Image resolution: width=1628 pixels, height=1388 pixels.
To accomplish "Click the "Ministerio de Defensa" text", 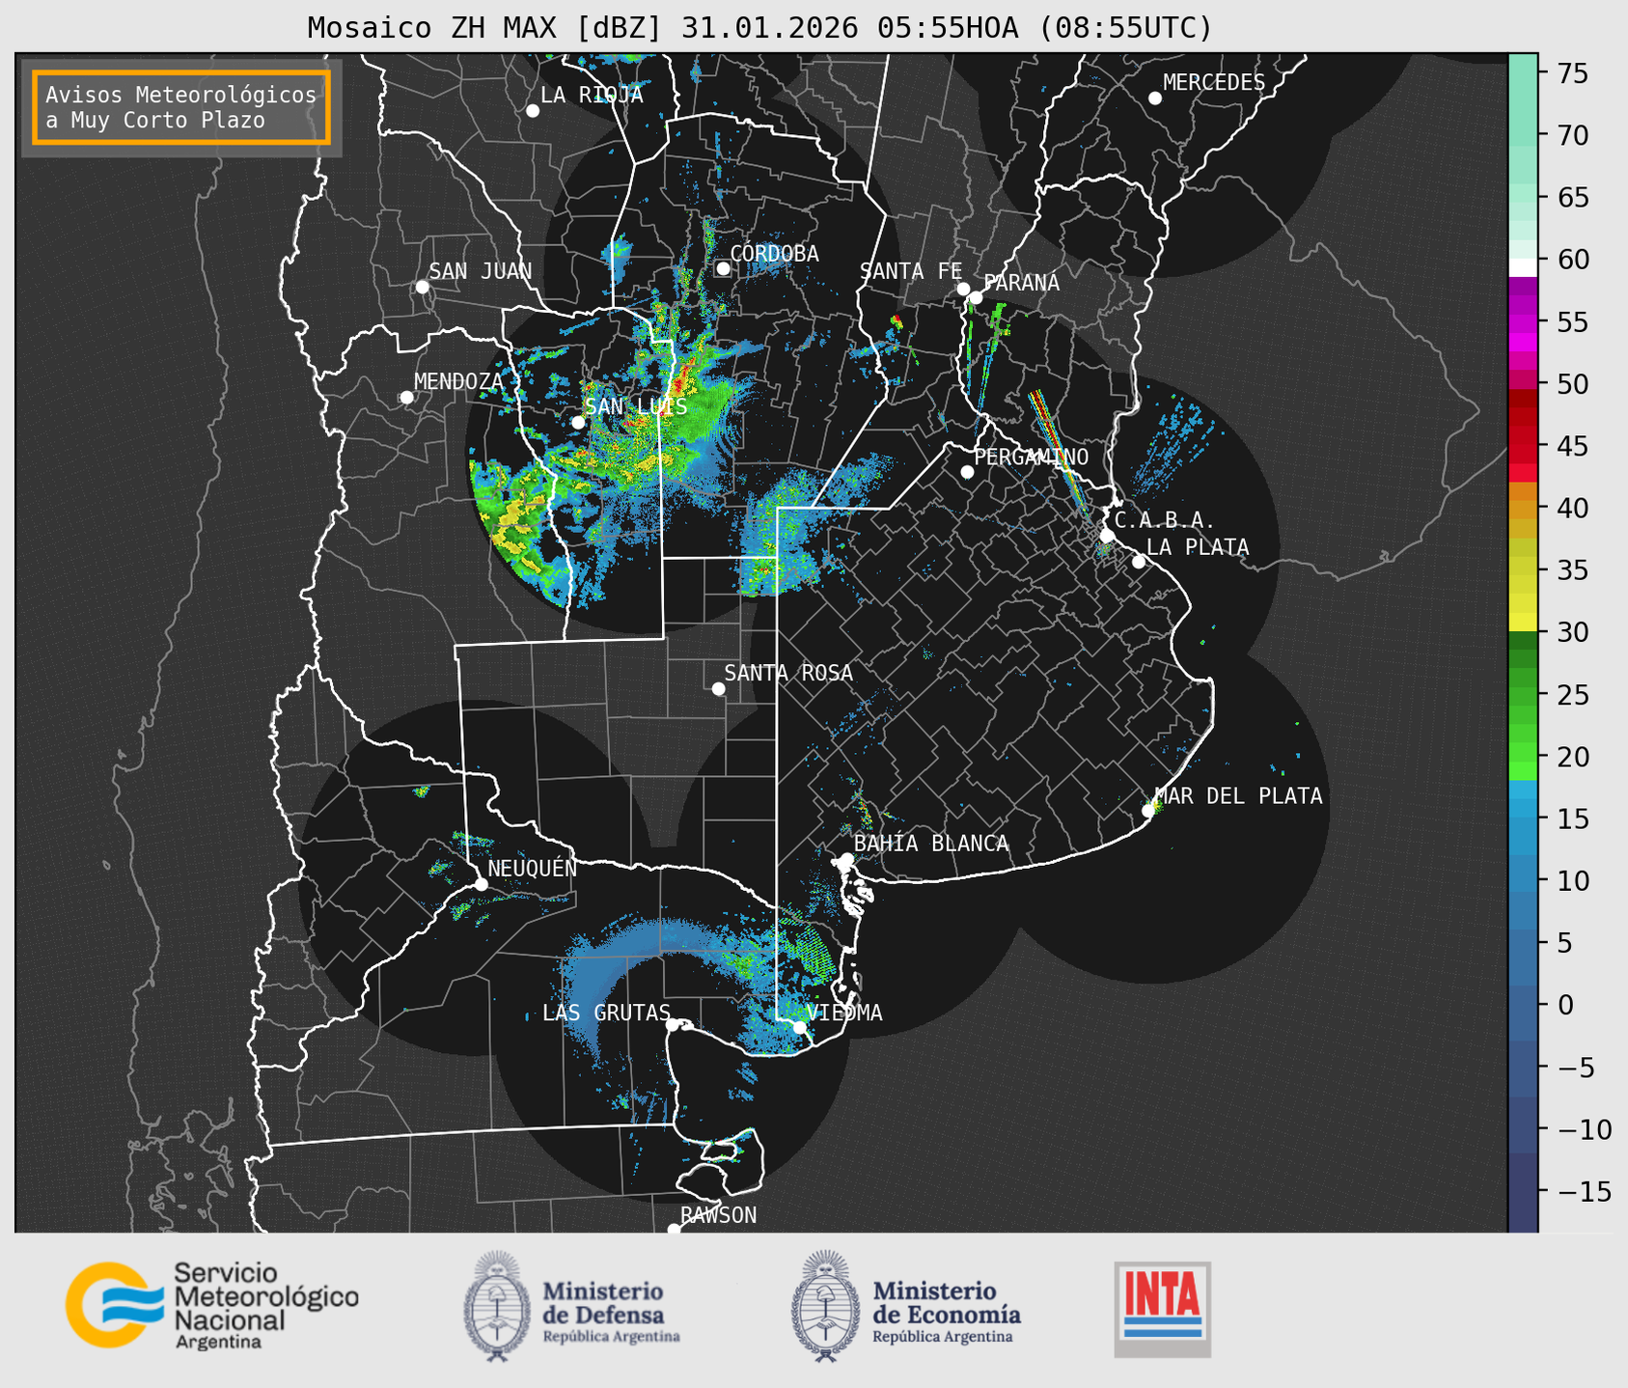I will tap(604, 1303).
